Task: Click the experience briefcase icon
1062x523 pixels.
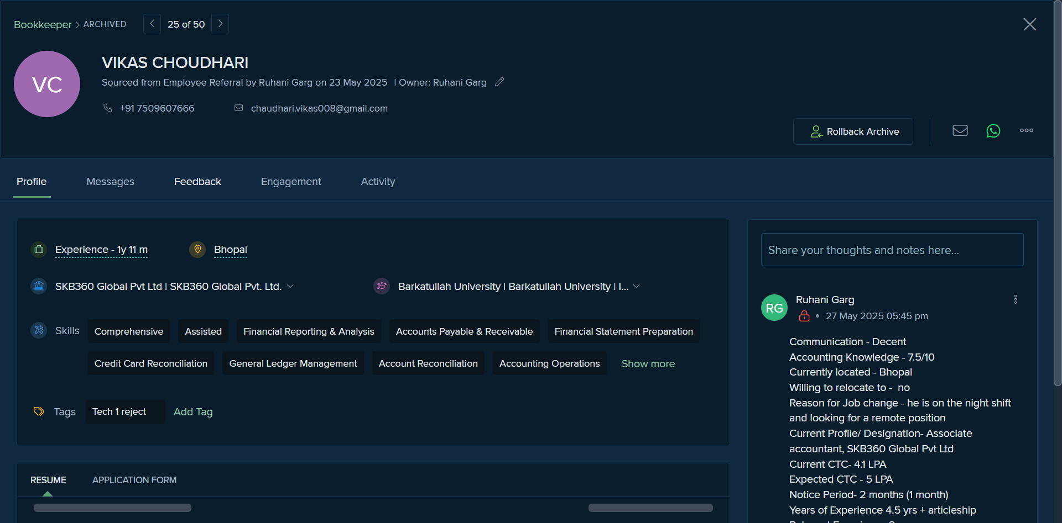Action: click(39, 250)
